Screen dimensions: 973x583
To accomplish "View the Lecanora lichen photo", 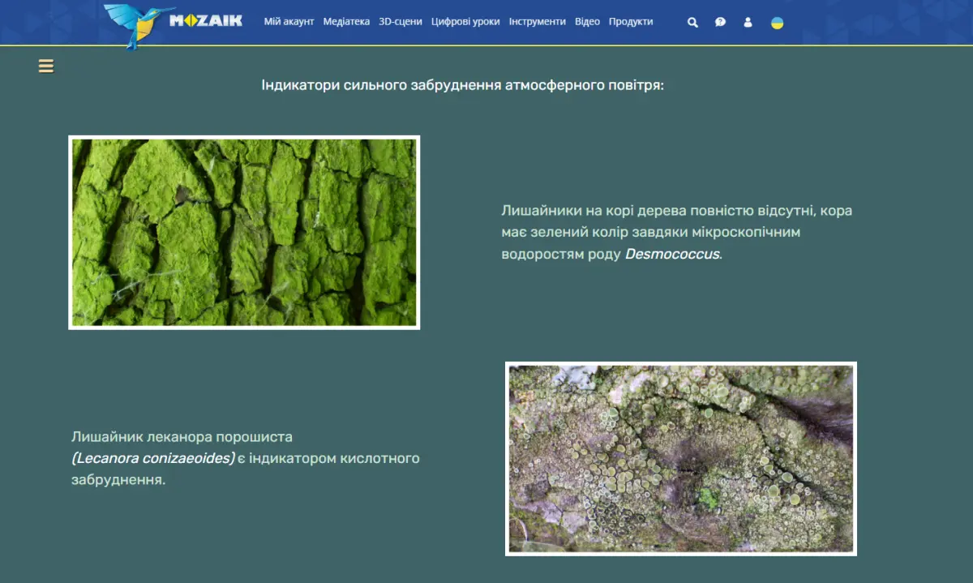I will 681,459.
